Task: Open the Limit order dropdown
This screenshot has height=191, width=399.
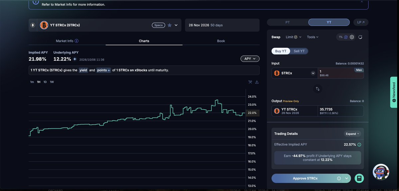Action: coord(294,37)
